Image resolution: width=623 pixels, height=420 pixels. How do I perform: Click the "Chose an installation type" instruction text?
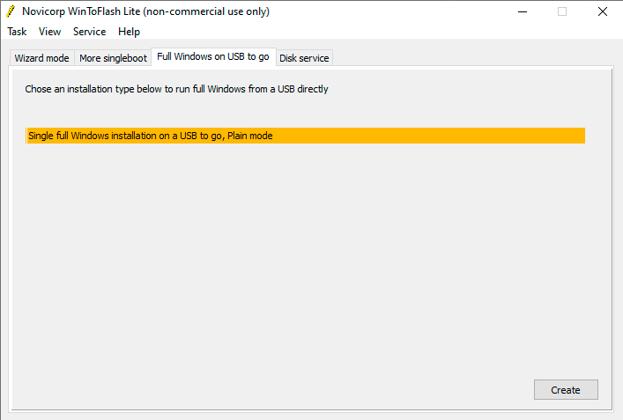[176, 89]
